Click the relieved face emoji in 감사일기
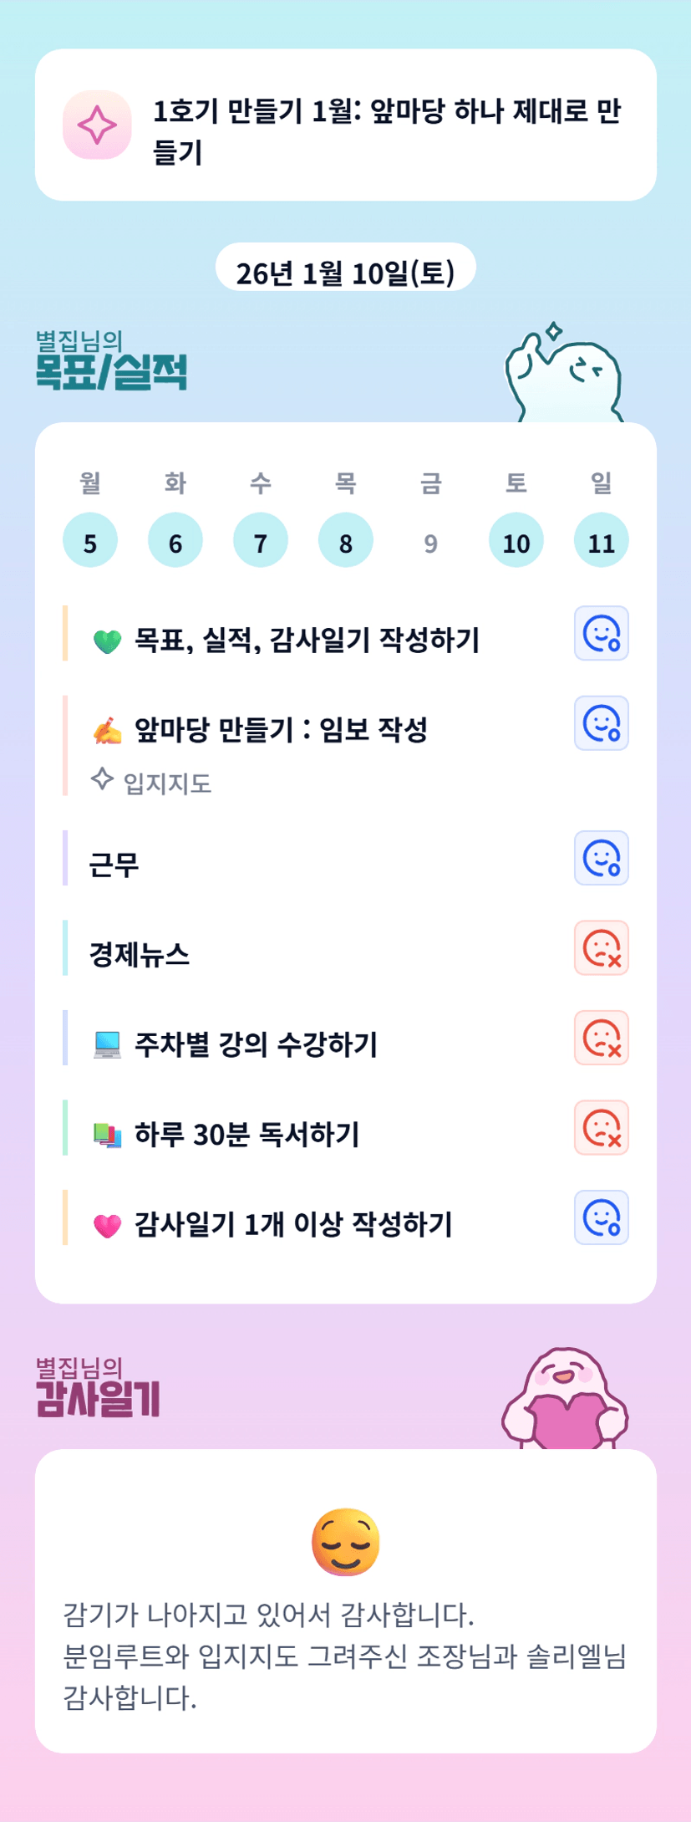 [345, 1542]
